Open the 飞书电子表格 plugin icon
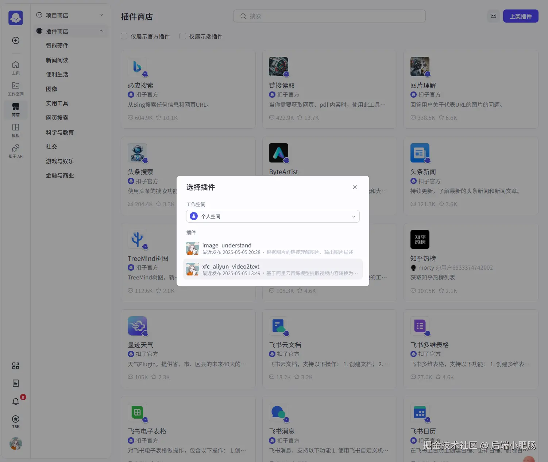 [137, 412]
